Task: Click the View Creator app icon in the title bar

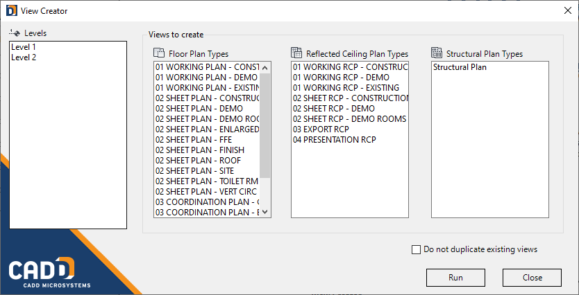Action: 11,10
